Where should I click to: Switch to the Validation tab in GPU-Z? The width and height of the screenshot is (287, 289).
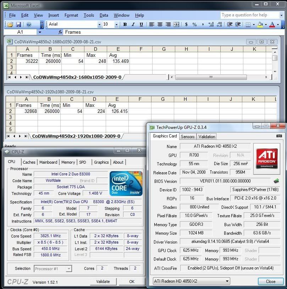pos(207,137)
